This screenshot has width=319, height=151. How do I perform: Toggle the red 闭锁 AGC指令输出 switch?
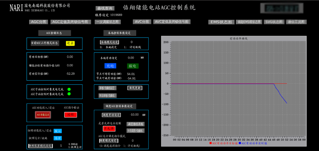pyautogui.click(x=71, y=115)
